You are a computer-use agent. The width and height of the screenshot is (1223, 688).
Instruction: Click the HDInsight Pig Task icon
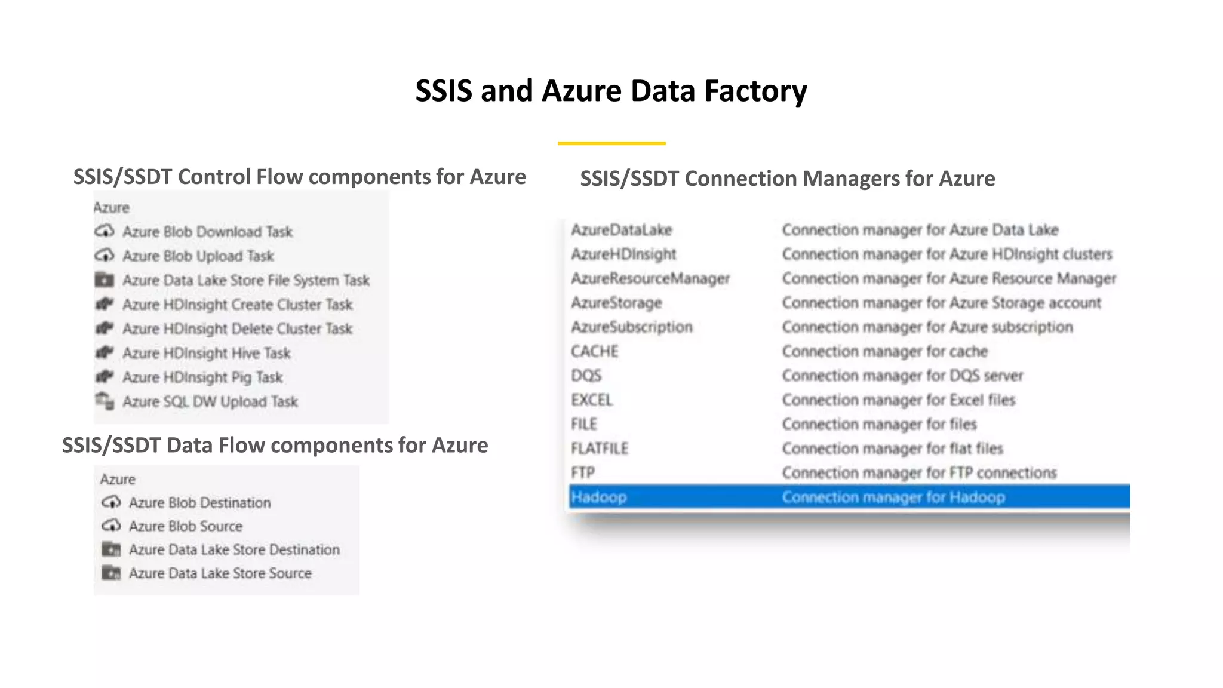click(105, 377)
